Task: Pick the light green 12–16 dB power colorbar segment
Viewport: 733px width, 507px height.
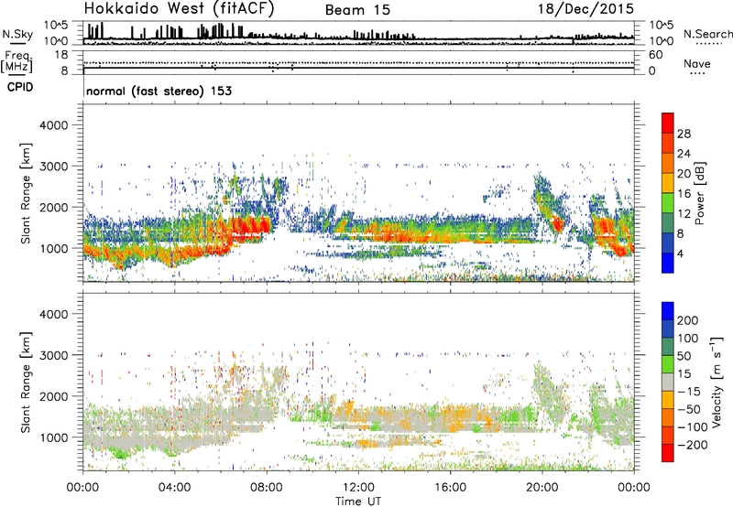Action: [x=668, y=203]
